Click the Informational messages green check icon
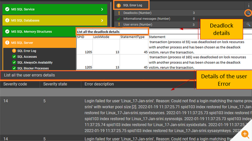 [119, 19]
